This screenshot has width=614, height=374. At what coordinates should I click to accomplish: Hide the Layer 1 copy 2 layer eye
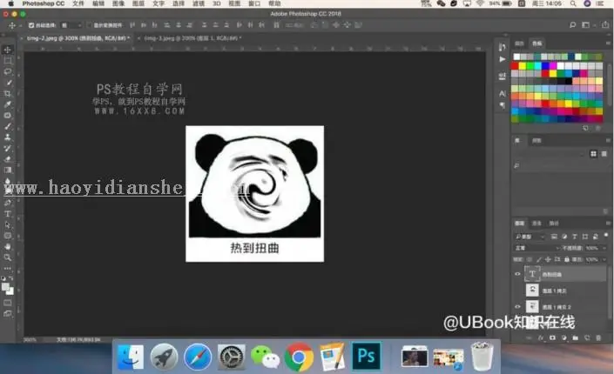[x=517, y=307]
